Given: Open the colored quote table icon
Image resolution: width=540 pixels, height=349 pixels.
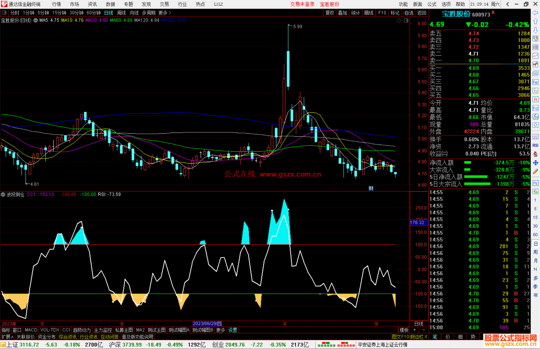Looking at the screenshot, I should click(x=535, y=47).
